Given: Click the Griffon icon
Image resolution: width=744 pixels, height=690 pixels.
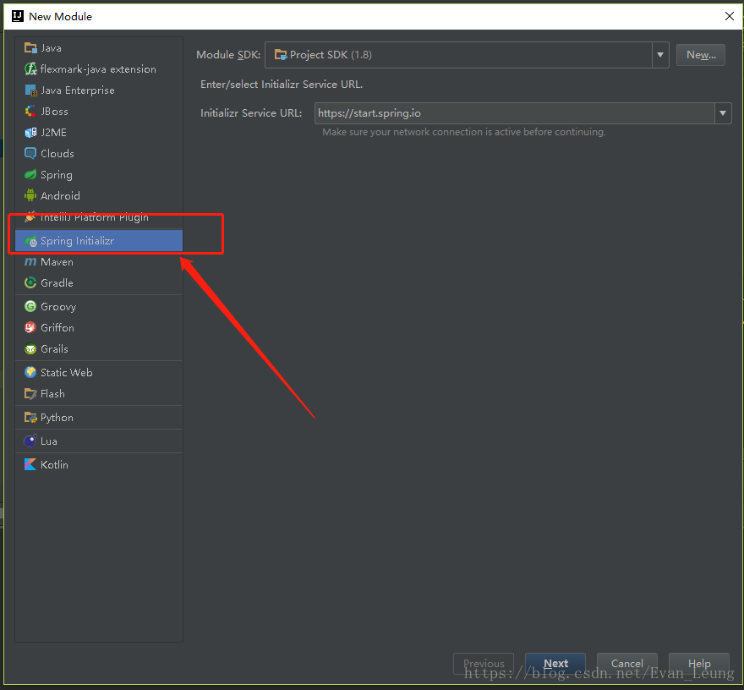Looking at the screenshot, I should tap(30, 328).
